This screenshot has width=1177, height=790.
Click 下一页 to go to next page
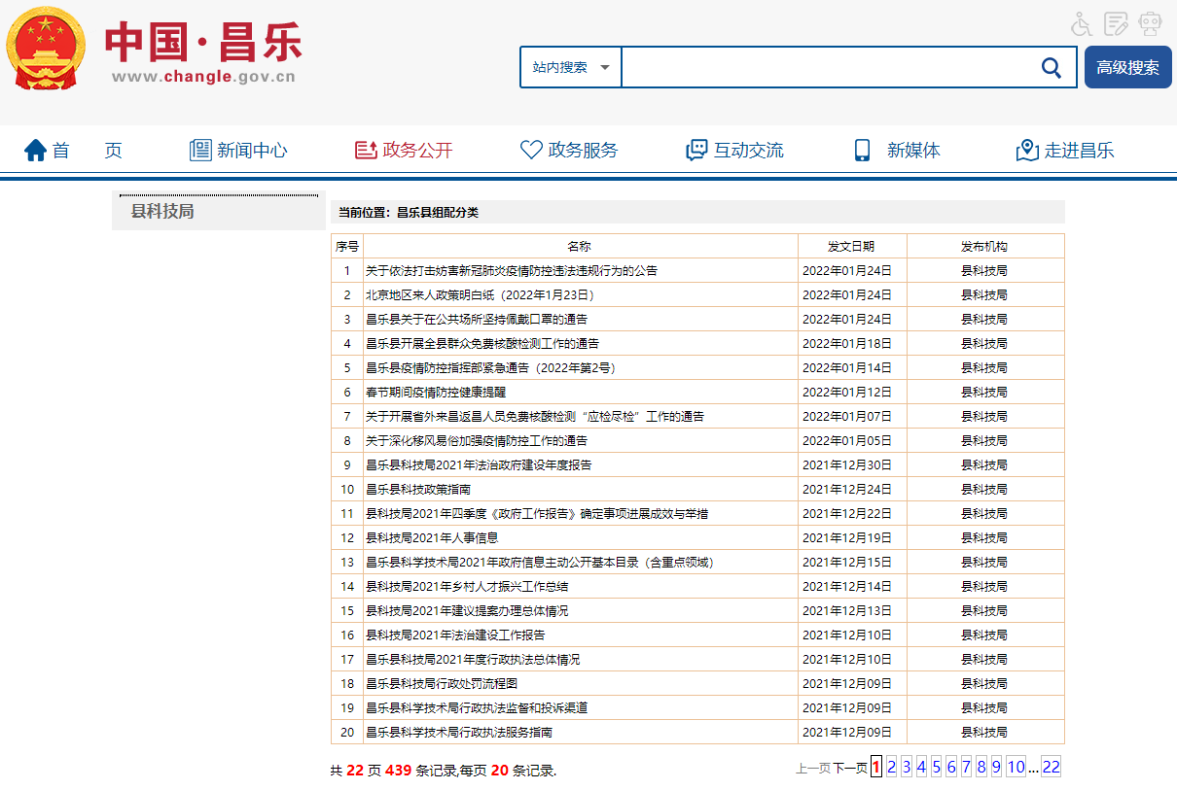point(850,769)
